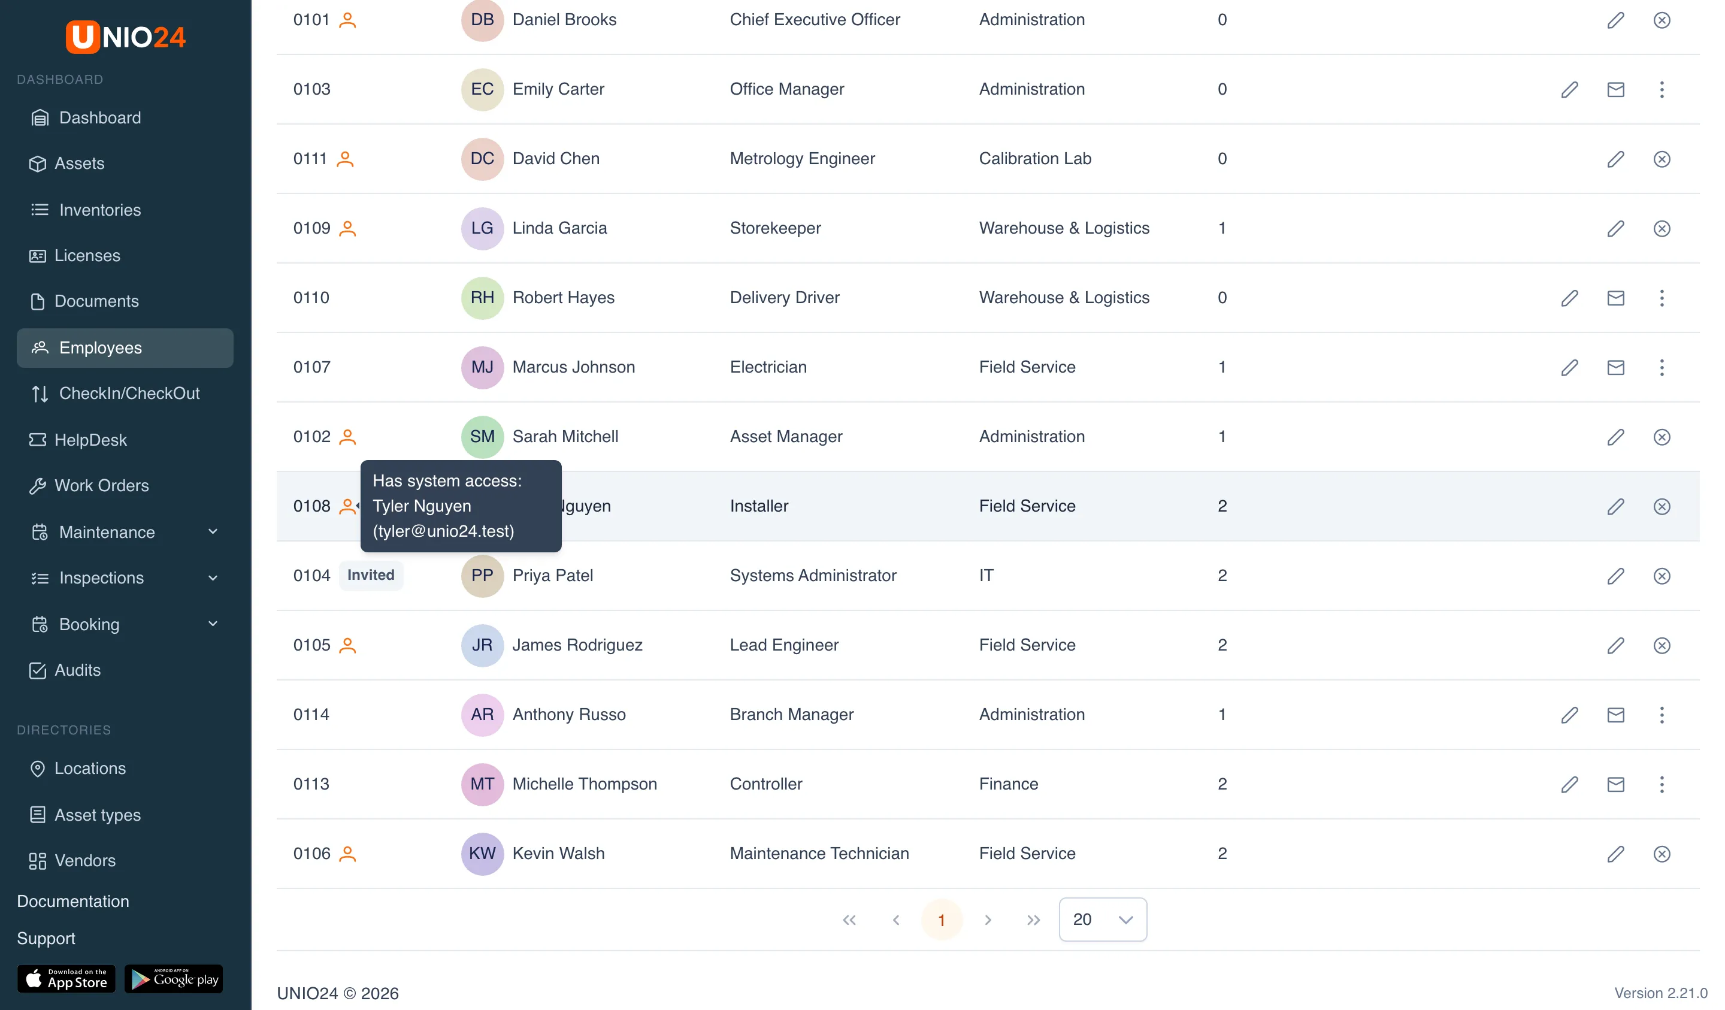This screenshot has height=1010, width=1725.
Task: Open the three-dot menu for Emily Carter
Action: tap(1662, 90)
